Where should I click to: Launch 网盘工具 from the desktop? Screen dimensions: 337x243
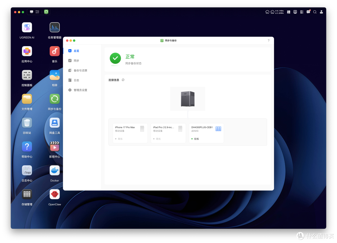[x=55, y=123]
